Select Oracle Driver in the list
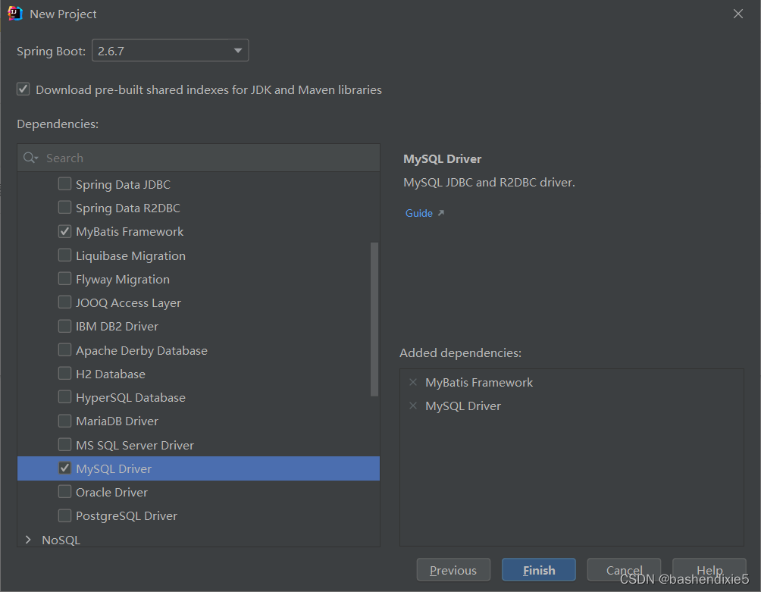Screen dimensions: 761x592 pos(111,492)
